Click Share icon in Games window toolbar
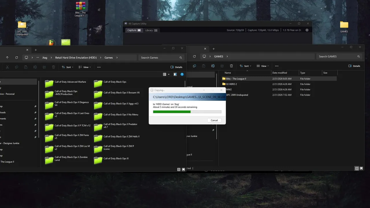This screenshot has height=208, width=370. (44, 67)
